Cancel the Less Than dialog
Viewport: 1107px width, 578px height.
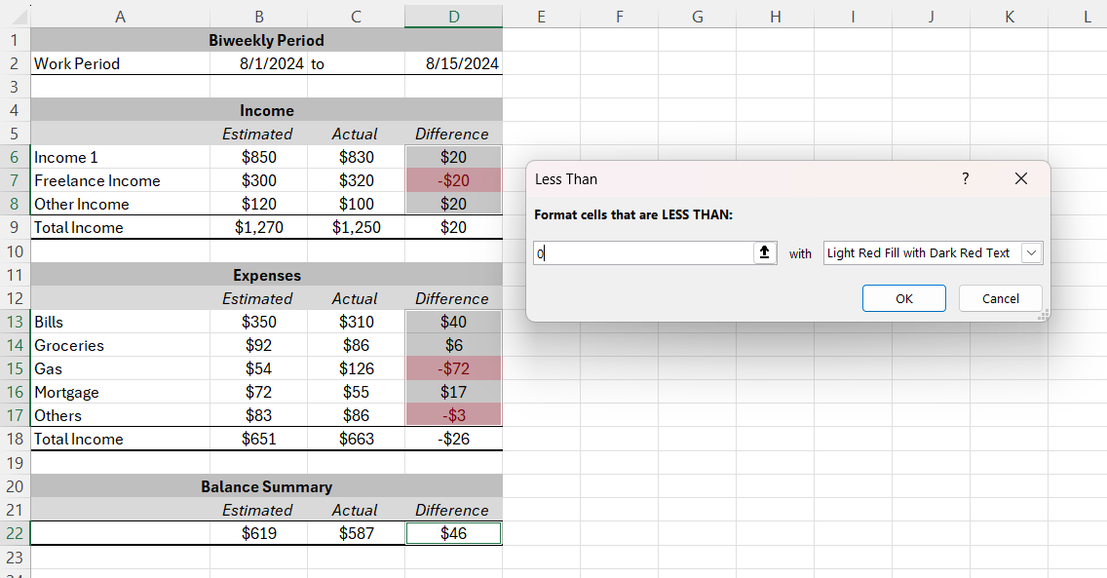click(1001, 298)
